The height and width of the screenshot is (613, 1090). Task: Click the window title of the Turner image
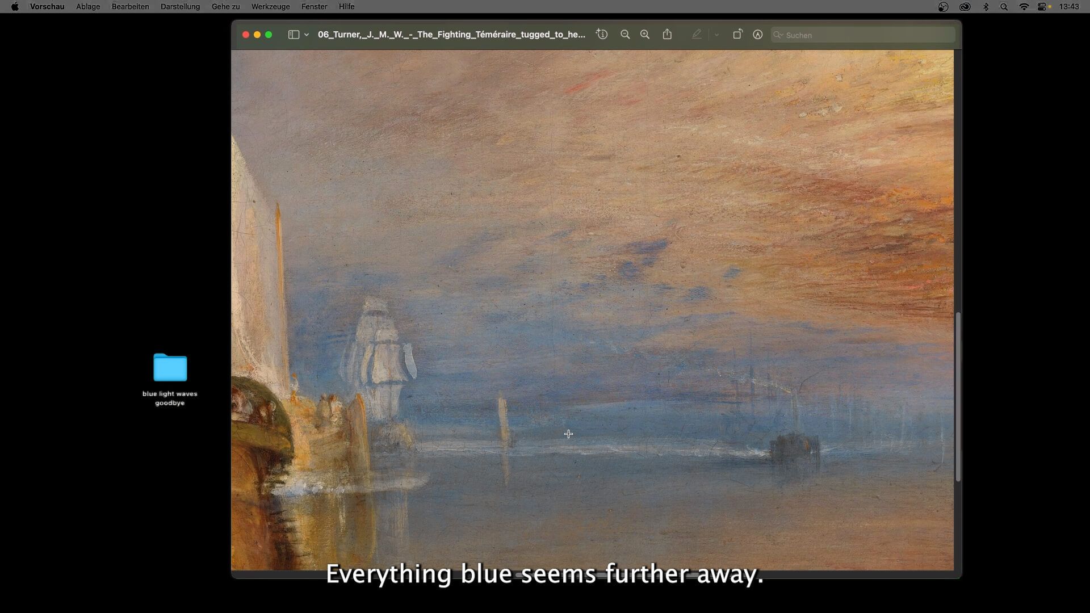451,35
